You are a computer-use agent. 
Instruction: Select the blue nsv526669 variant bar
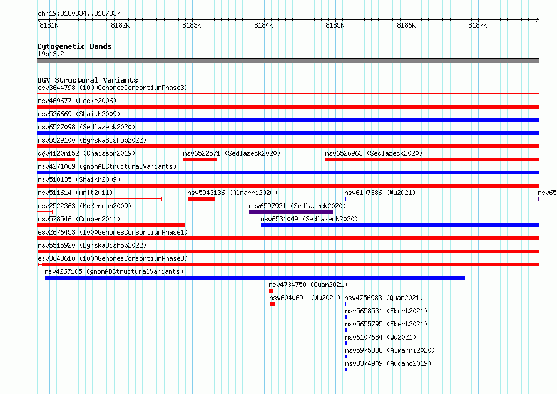tap(288, 120)
